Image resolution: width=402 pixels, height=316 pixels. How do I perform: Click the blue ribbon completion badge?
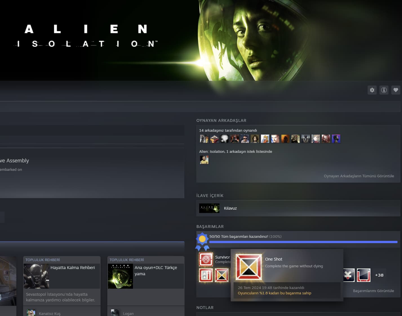coord(202,241)
